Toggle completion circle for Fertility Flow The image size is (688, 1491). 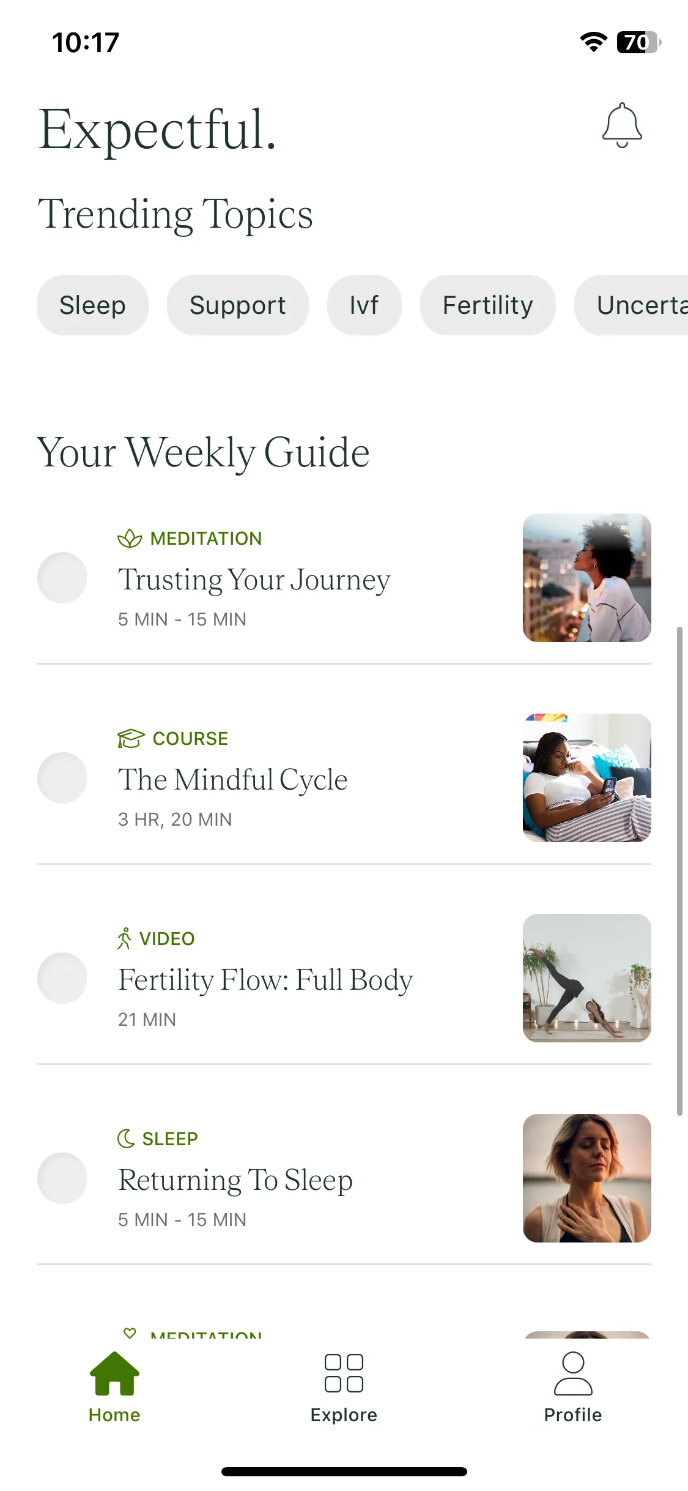pos(62,978)
